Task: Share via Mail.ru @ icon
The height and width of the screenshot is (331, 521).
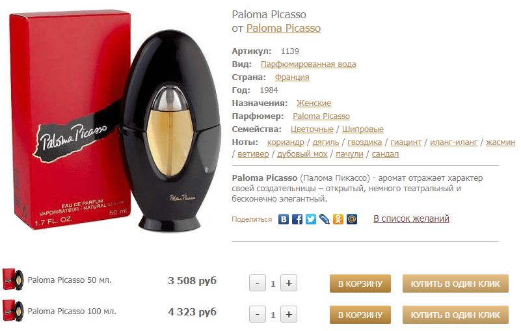Action: tap(351, 219)
